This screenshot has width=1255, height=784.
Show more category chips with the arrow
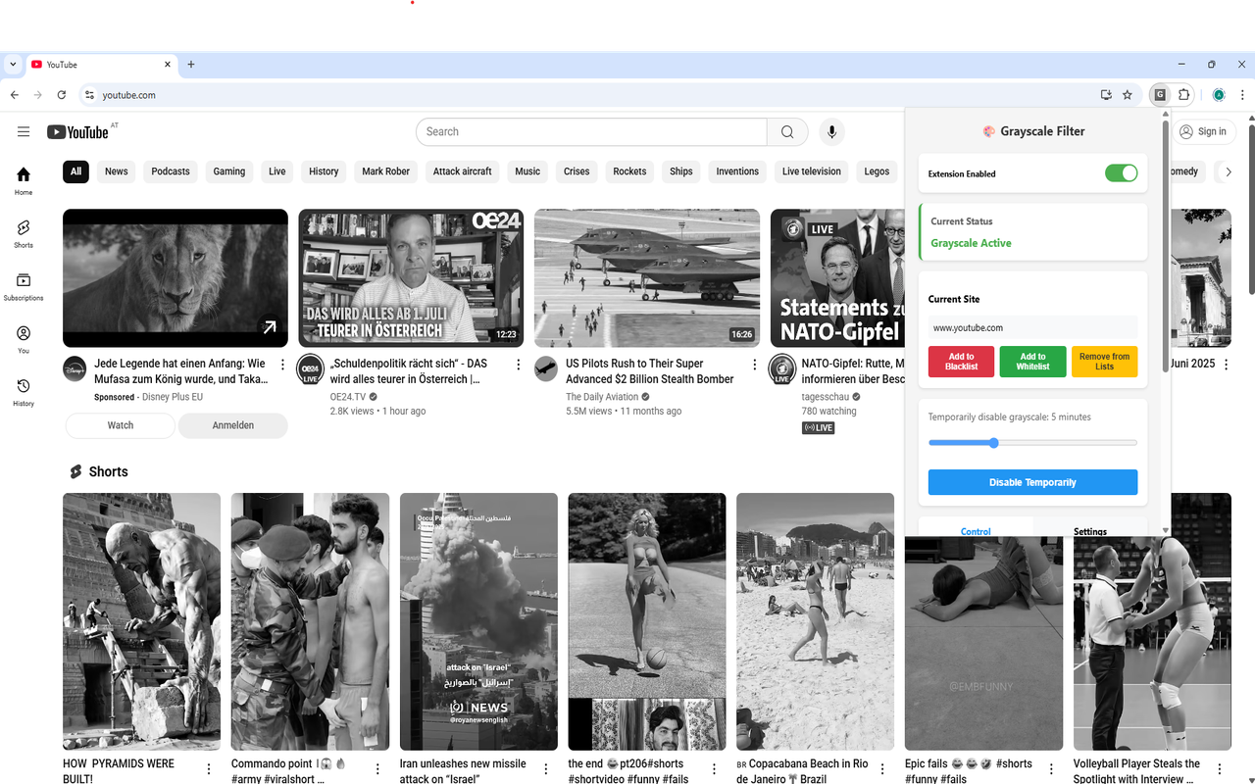[x=1228, y=171]
